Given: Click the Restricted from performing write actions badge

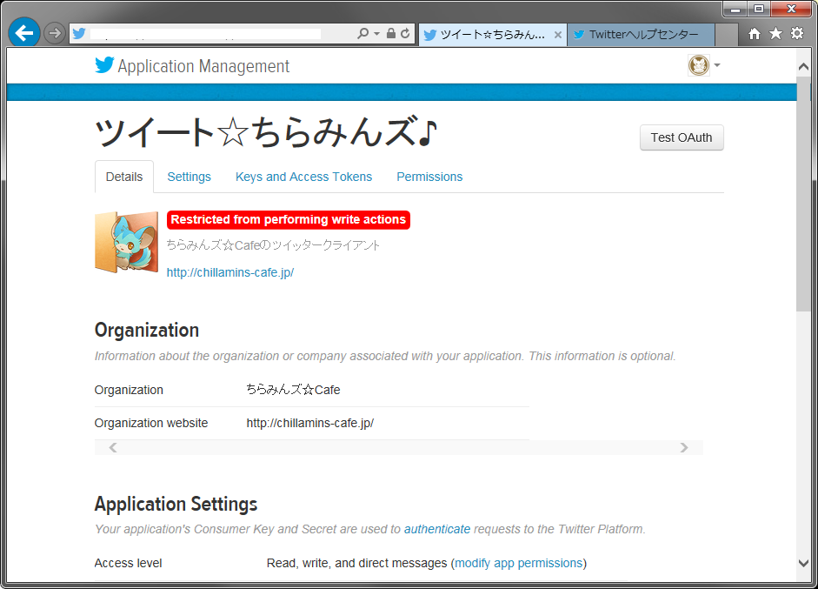Looking at the screenshot, I should click(x=289, y=220).
